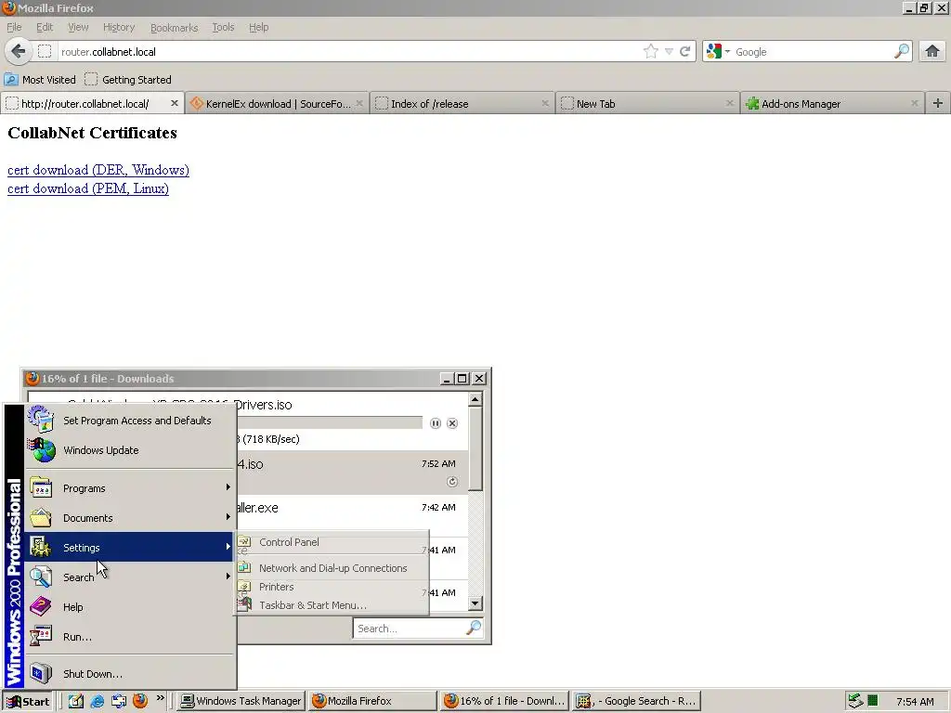Image resolution: width=951 pixels, height=713 pixels.
Task: Focus the Google search field
Action: [x=813, y=52]
